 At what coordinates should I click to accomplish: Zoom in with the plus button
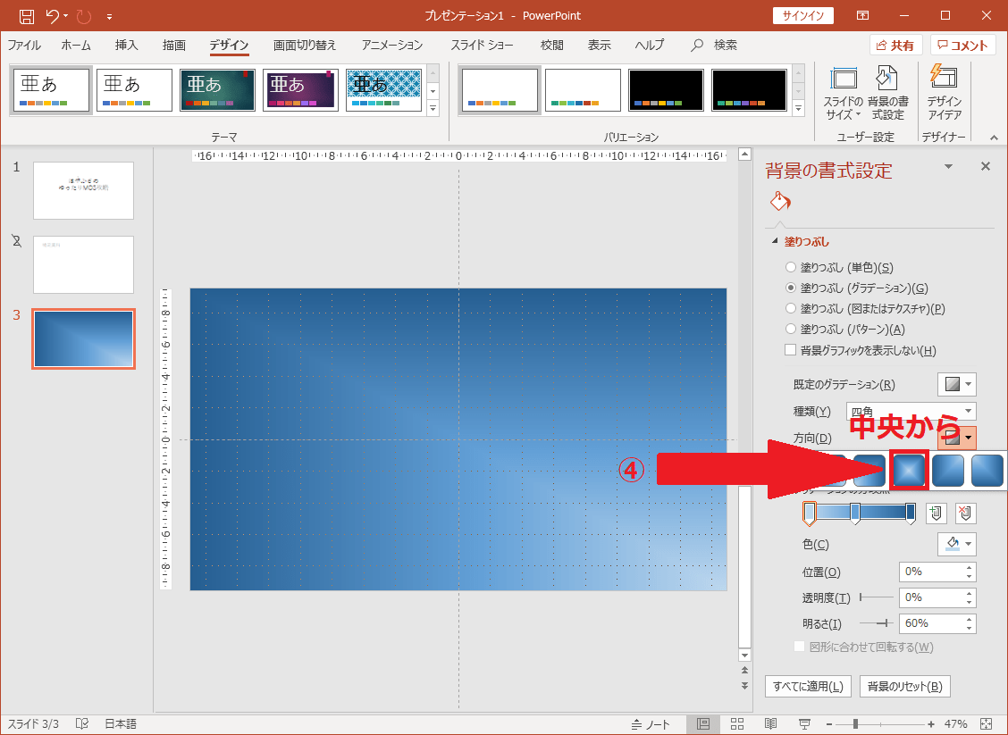click(931, 724)
